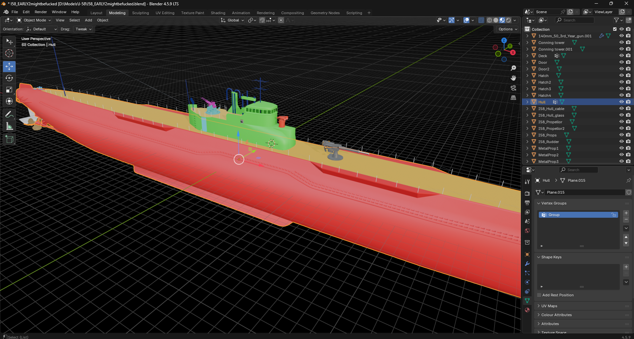
Task: Open the Particles properties tab
Action: (x=527, y=273)
